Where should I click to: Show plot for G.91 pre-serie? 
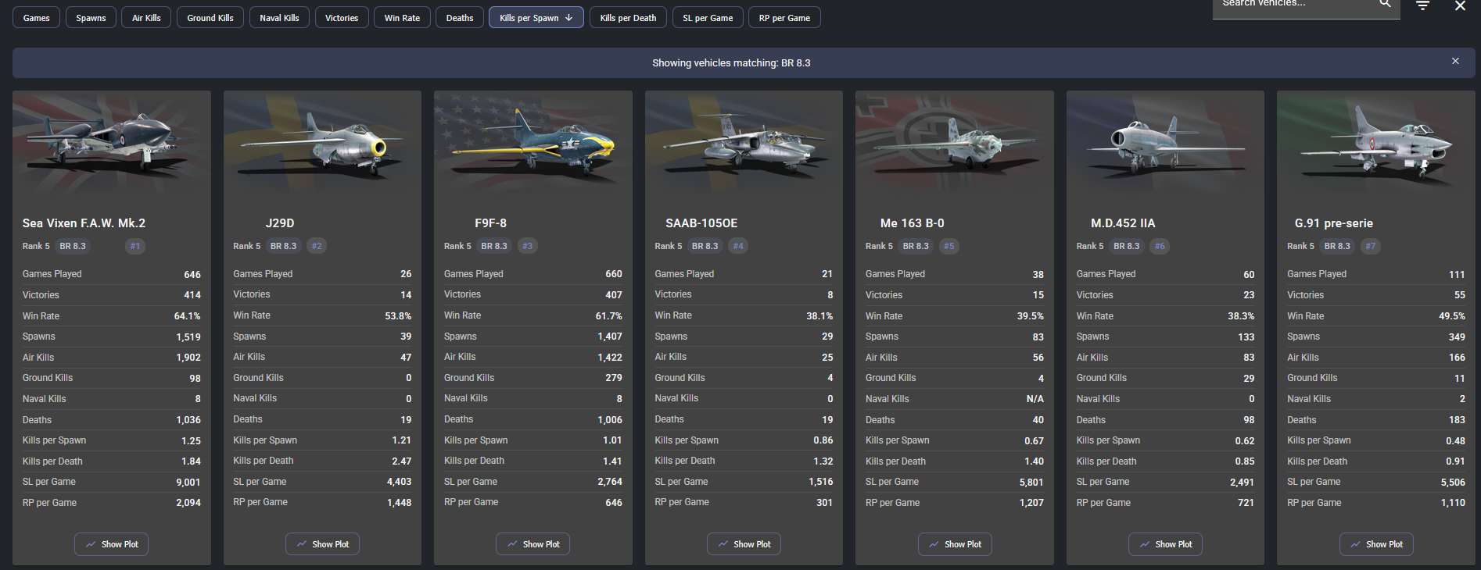point(1376,544)
